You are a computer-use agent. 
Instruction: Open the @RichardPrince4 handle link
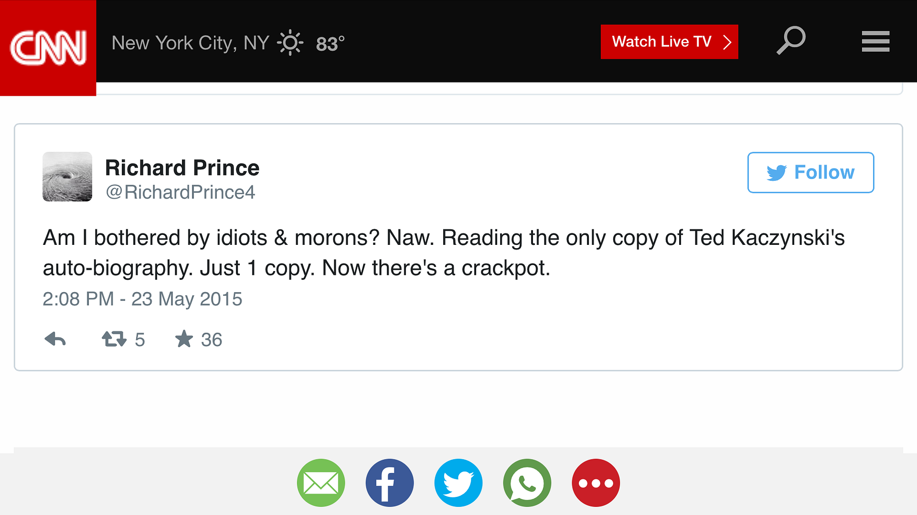[181, 192]
